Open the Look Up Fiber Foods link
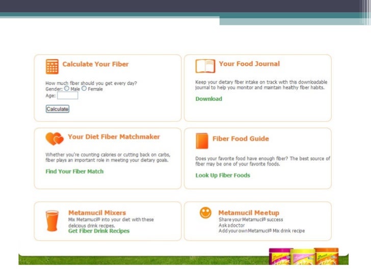The image size is (371, 278). click(x=223, y=175)
